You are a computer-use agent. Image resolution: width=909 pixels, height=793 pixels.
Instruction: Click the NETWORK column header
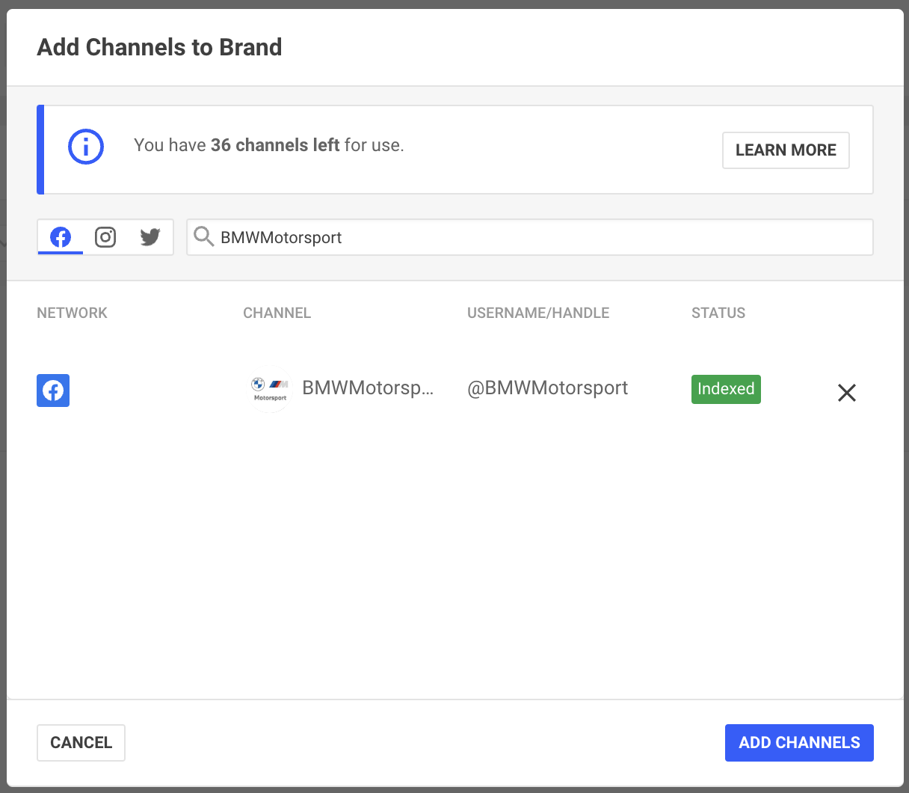tap(72, 313)
